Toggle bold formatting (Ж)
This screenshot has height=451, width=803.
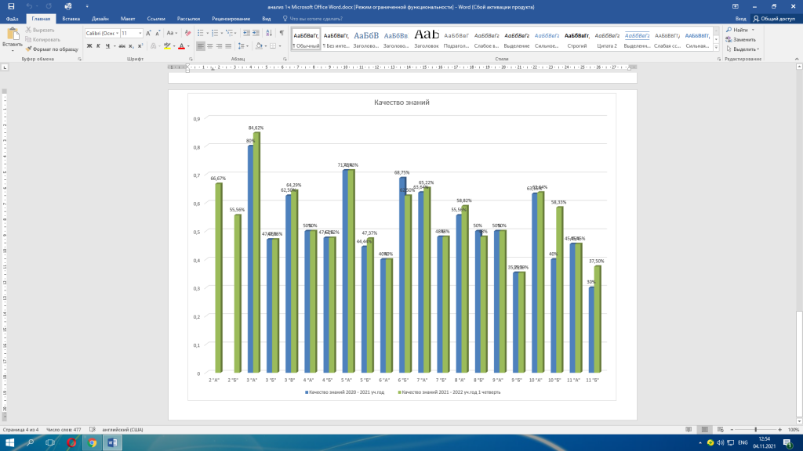click(89, 46)
